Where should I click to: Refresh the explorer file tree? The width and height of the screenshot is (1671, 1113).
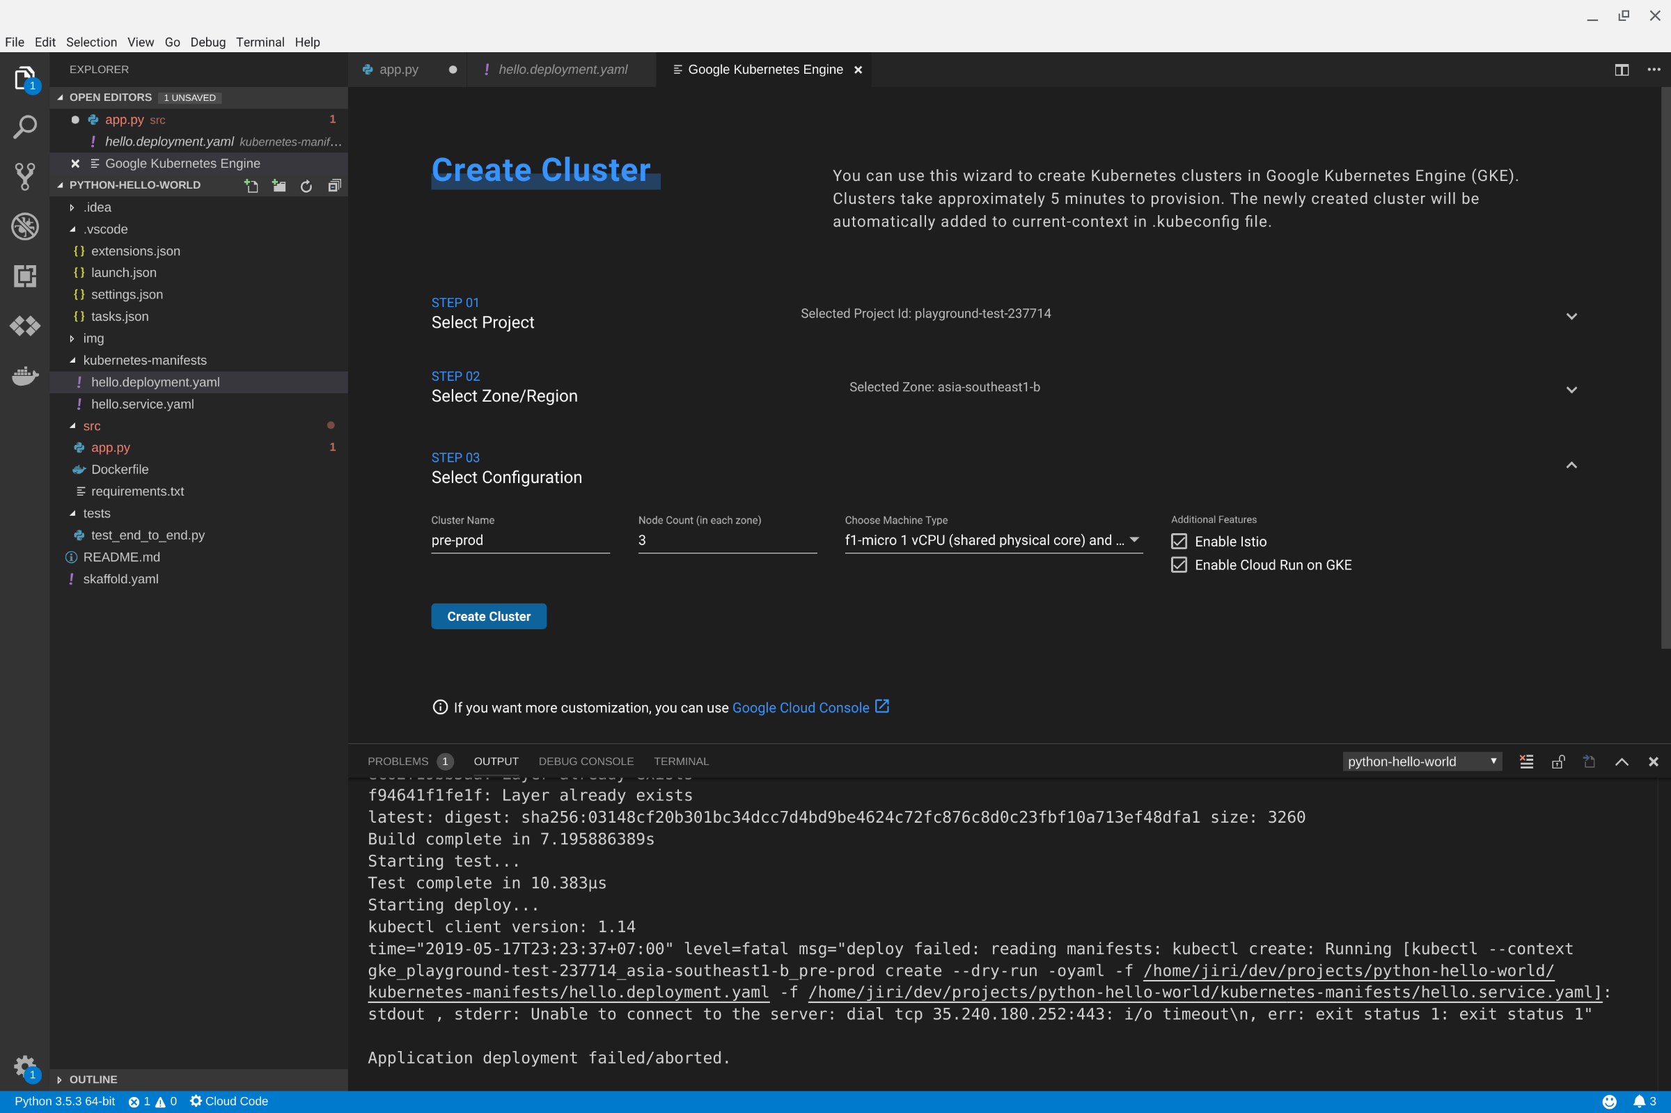pos(305,186)
